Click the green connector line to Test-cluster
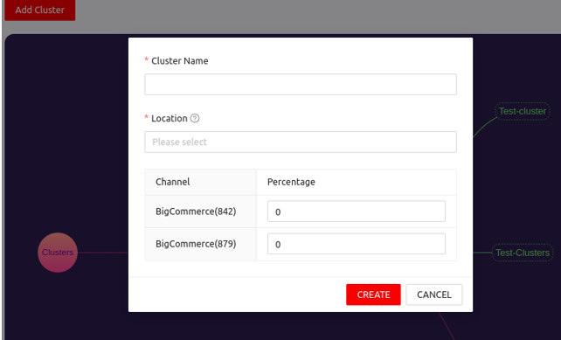This screenshot has width=561, height=340. [x=484, y=127]
